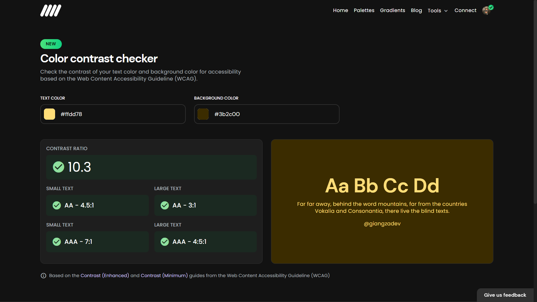Image resolution: width=537 pixels, height=302 pixels.
Task: Open the user profile avatar
Action: [486, 11]
